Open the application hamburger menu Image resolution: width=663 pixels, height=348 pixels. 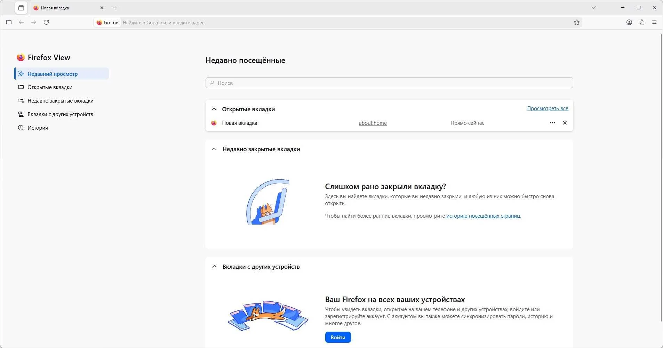pos(654,22)
